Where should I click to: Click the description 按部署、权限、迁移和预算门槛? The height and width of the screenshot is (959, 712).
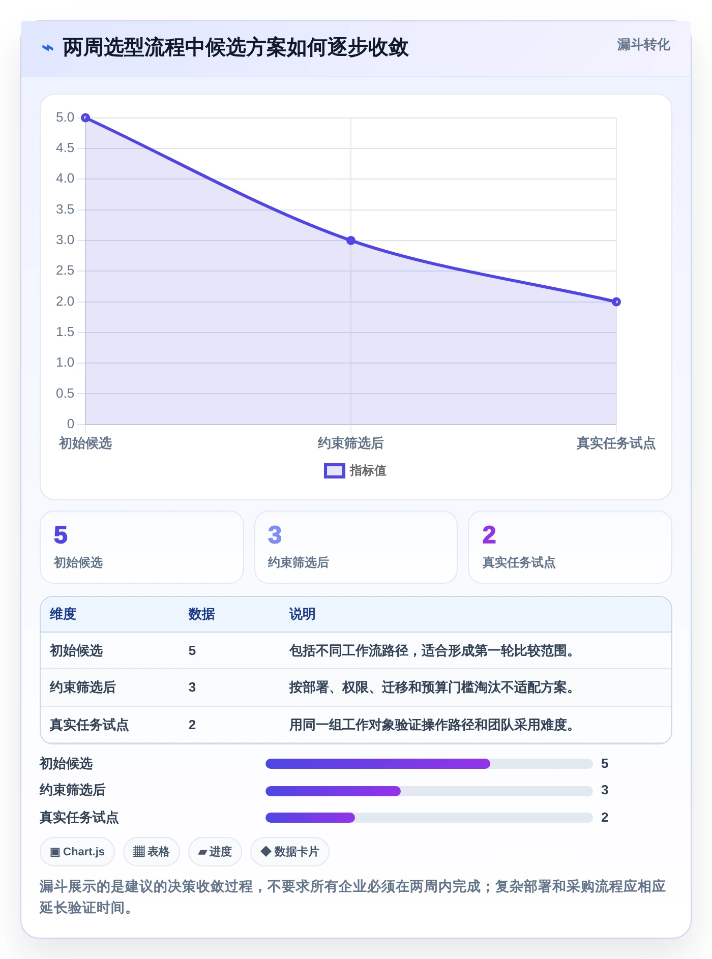tap(433, 687)
